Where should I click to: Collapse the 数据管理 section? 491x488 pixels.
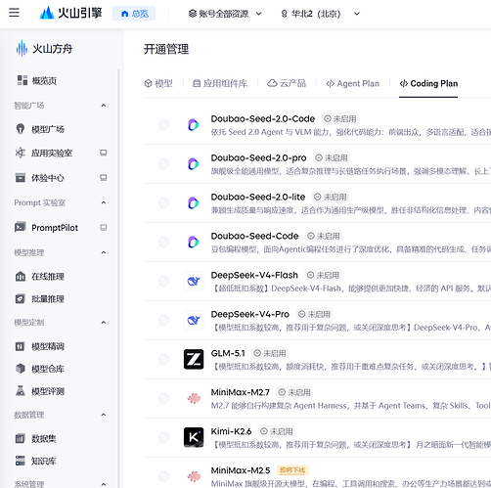pos(104,415)
